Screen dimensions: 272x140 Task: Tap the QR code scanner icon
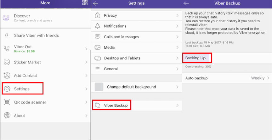click(7, 102)
